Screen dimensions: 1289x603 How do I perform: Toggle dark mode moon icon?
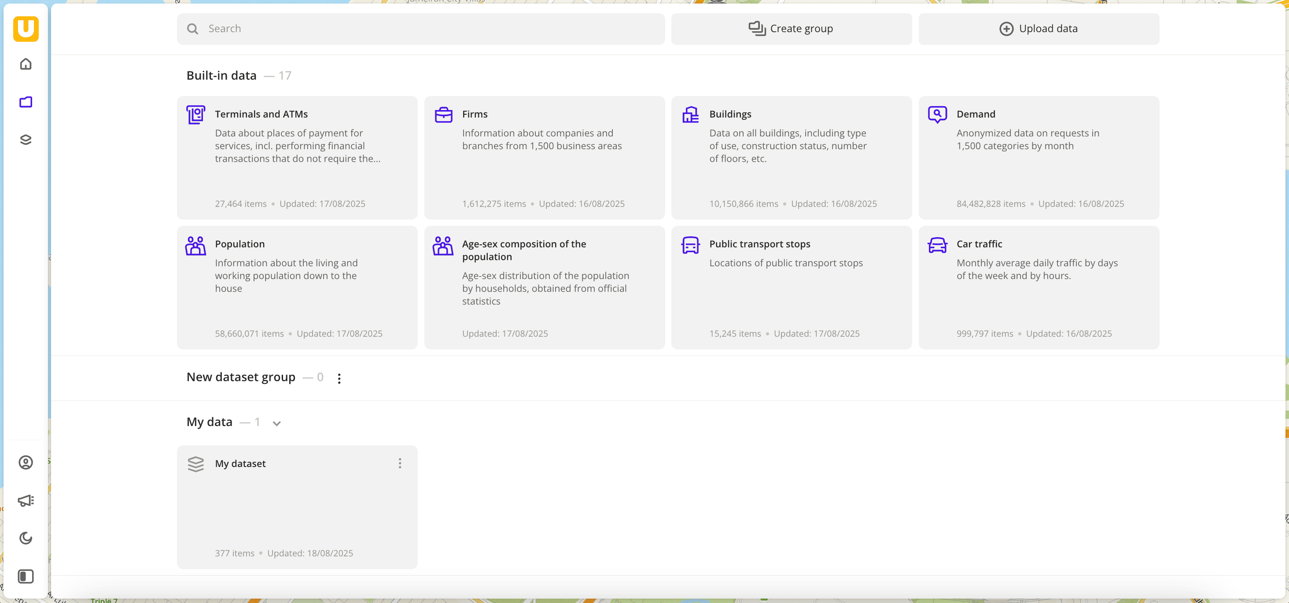tap(26, 538)
